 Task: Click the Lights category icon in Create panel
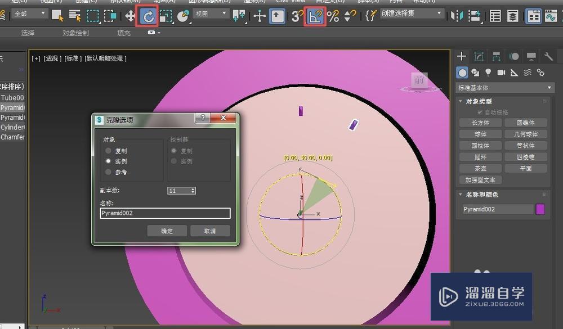[x=489, y=73]
